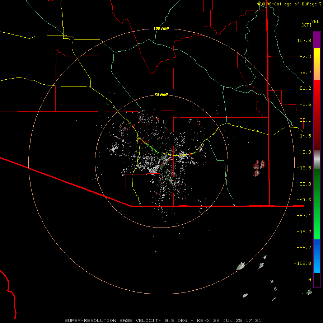Click the yellow-orange segment of the color bar
323x323 pixels.
tap(317, 64)
